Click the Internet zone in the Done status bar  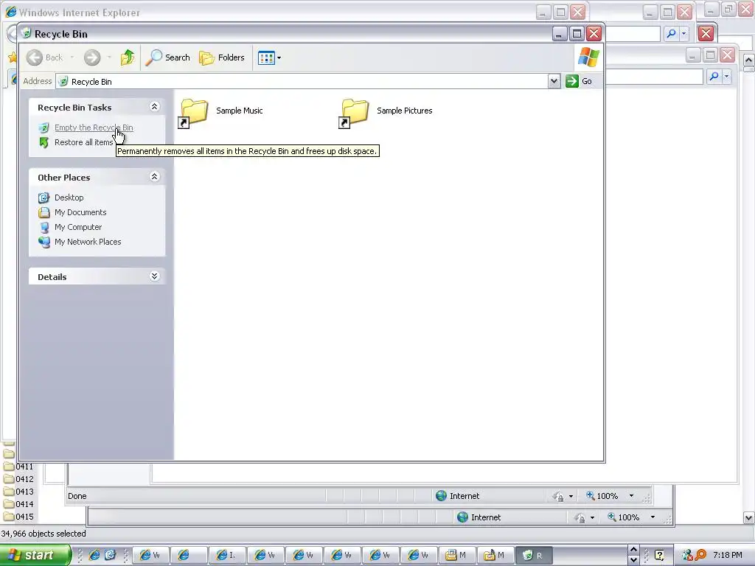[457, 496]
